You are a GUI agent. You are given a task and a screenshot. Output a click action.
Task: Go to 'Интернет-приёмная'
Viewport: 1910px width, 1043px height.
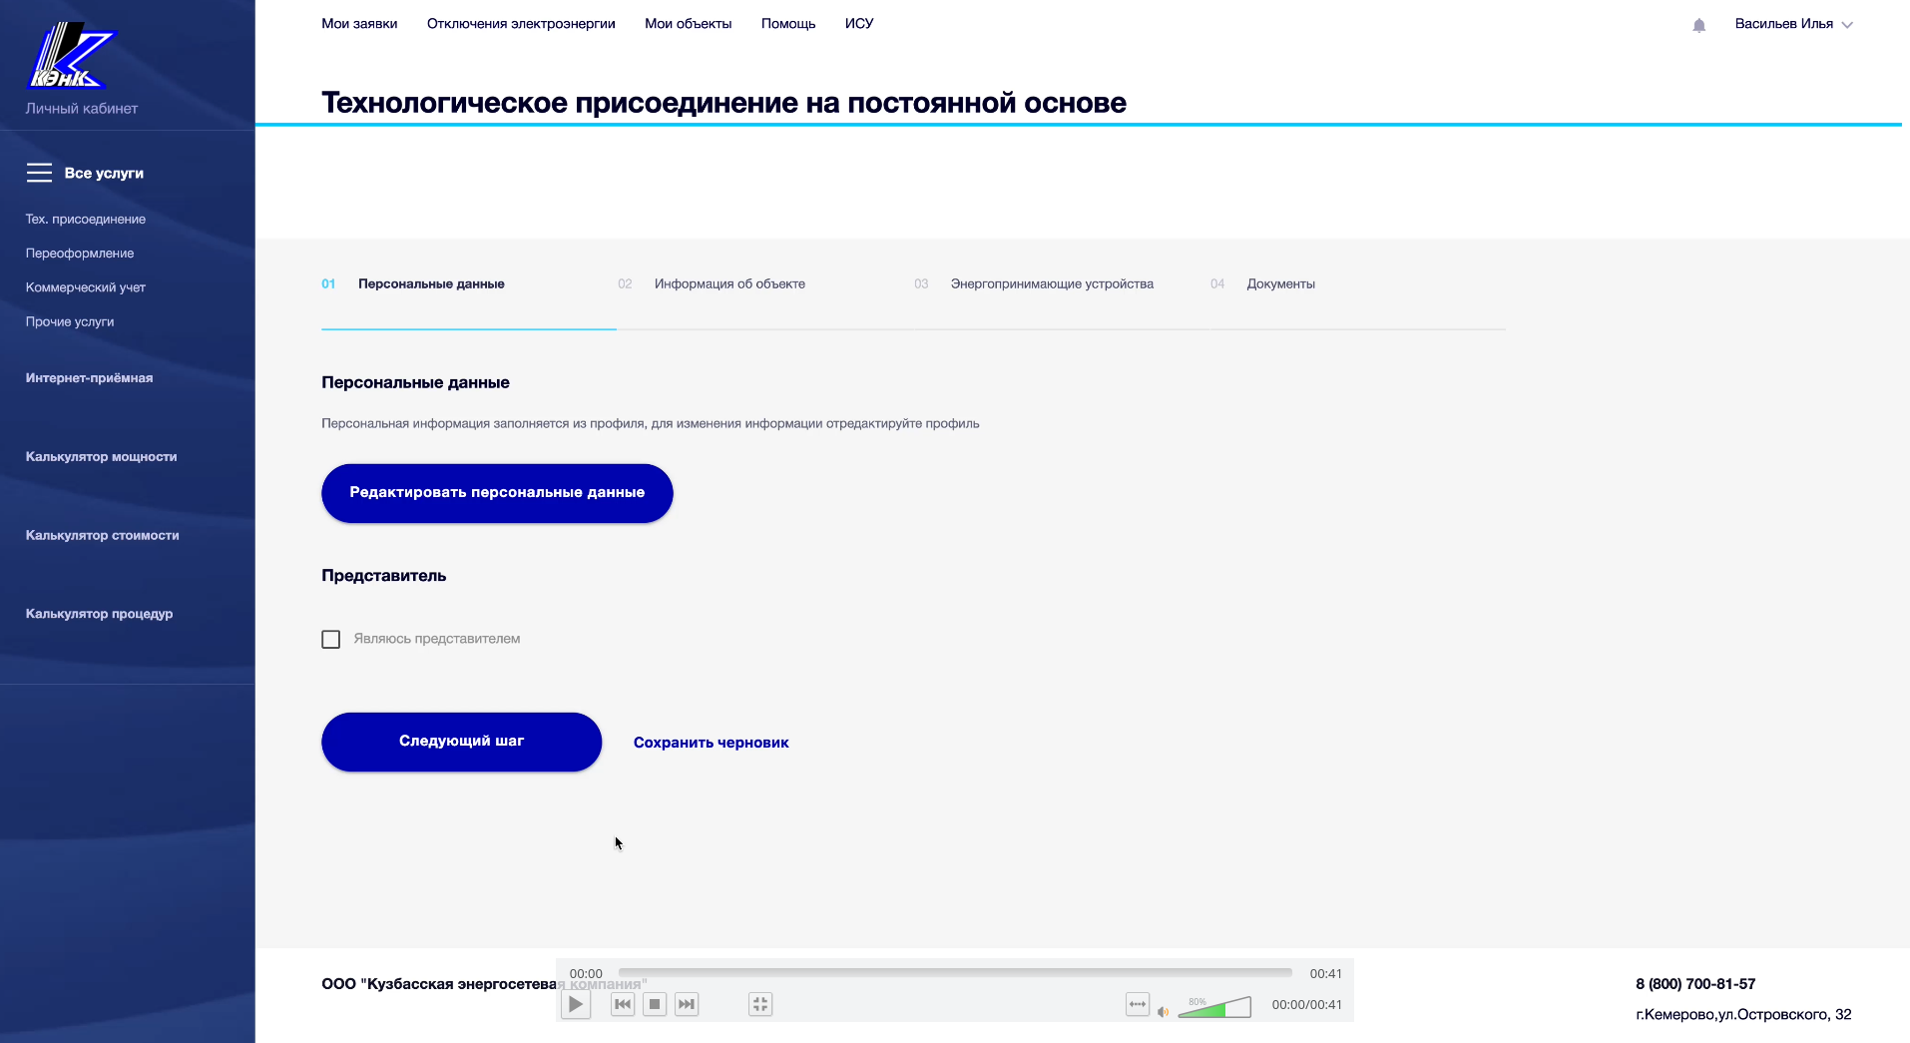click(x=90, y=378)
